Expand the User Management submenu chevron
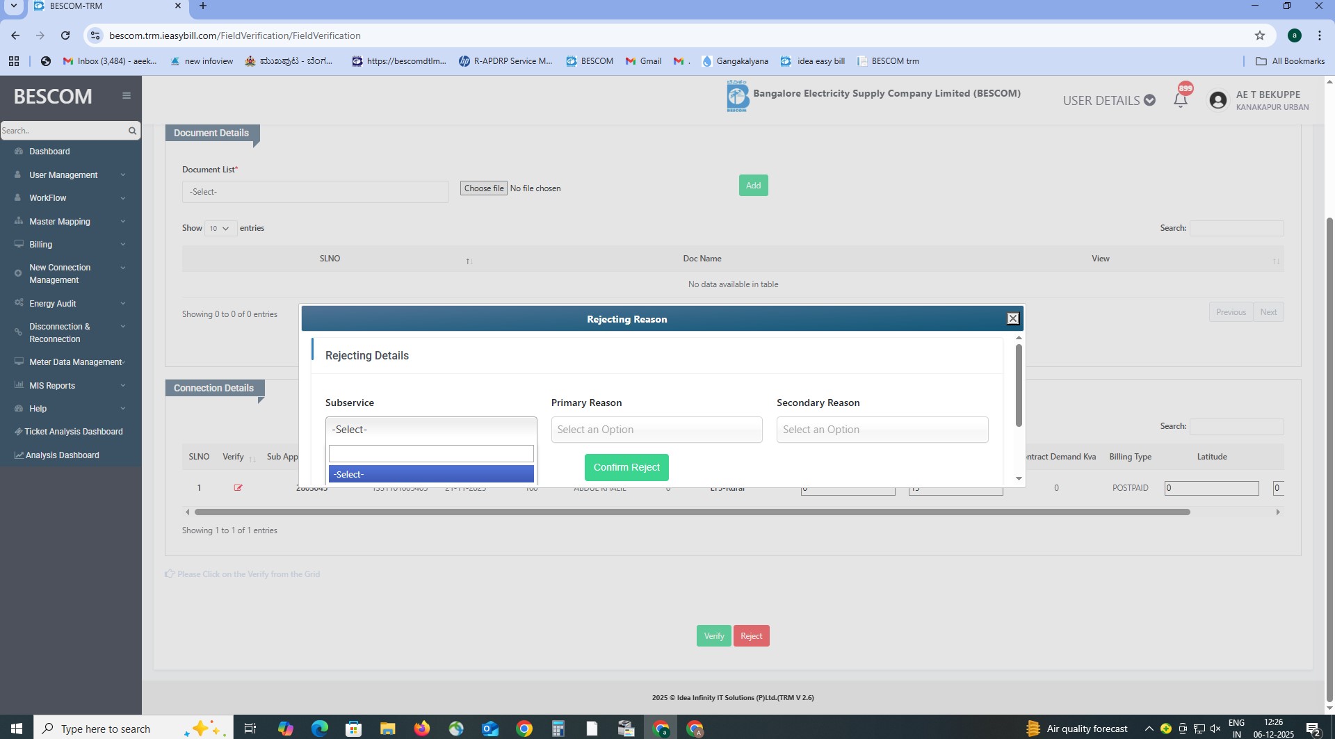 (123, 175)
